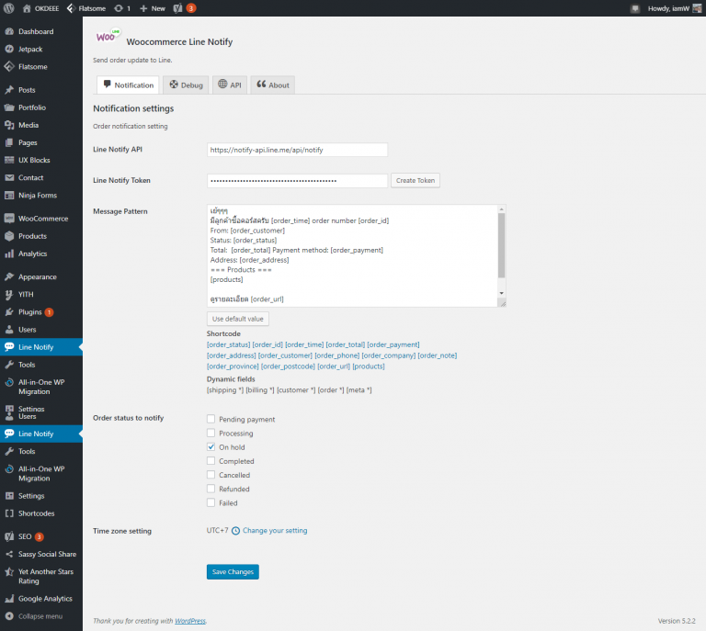The height and width of the screenshot is (631, 706).
Task: Open the Yoast icon with badge 3 in admin bar
Action: pyautogui.click(x=185, y=8)
